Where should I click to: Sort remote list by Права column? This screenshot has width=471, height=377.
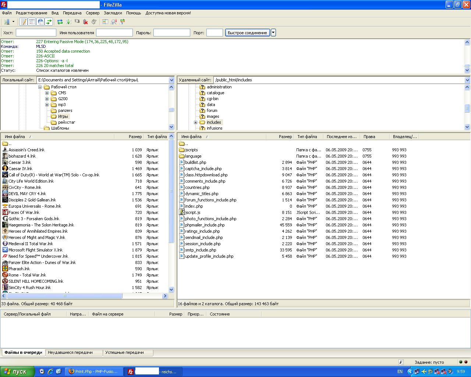(375, 137)
